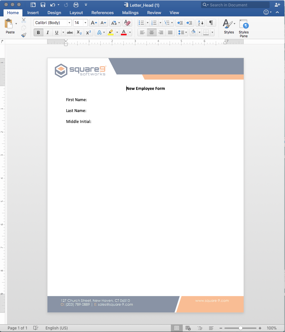Apply strikethrough to selected text
The width and height of the screenshot is (285, 332).
coord(70,32)
